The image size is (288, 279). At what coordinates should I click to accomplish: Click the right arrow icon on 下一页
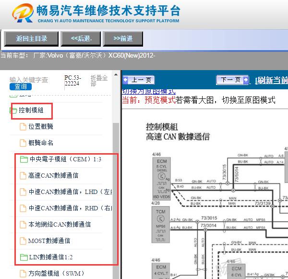pos(246,80)
